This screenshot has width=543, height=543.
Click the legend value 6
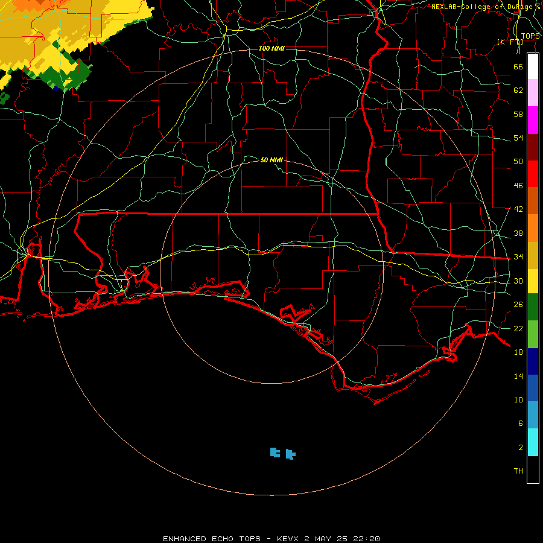520,423
